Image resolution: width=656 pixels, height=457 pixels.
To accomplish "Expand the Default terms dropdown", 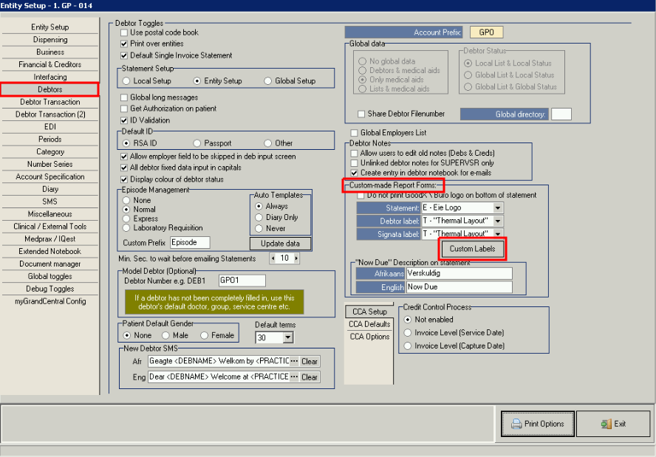I will coord(287,337).
